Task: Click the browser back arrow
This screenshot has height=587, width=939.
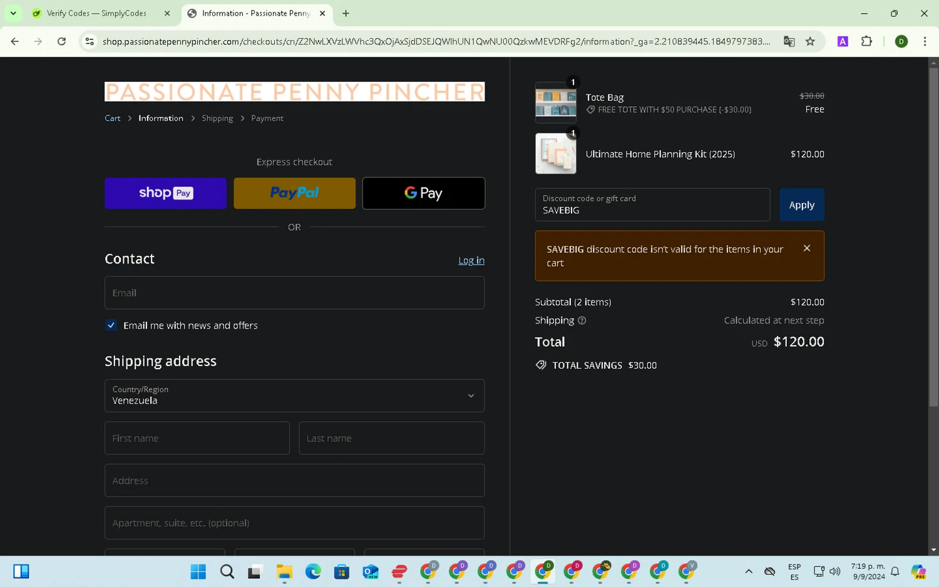Action: coord(15,41)
